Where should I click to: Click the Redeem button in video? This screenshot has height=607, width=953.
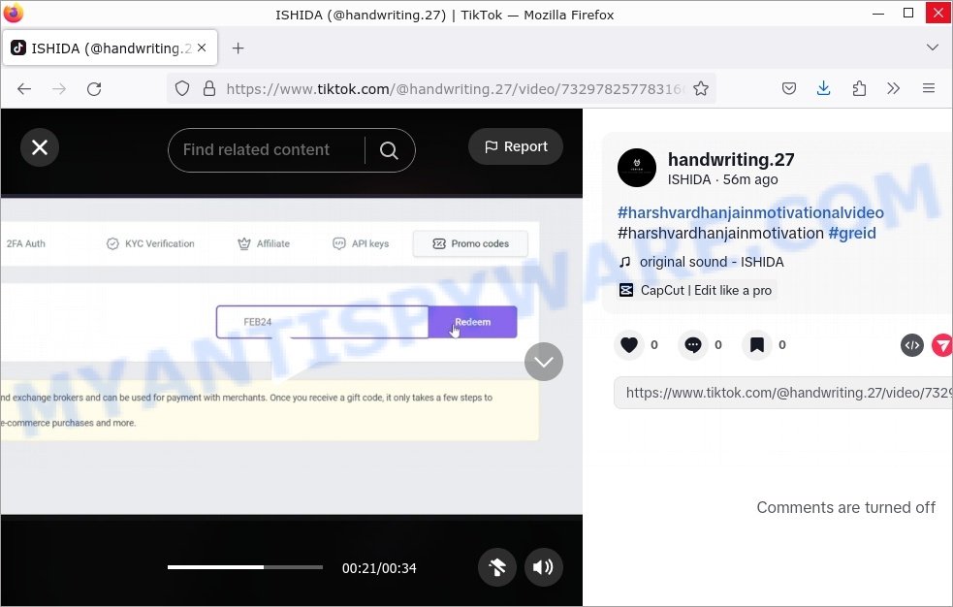tap(473, 322)
